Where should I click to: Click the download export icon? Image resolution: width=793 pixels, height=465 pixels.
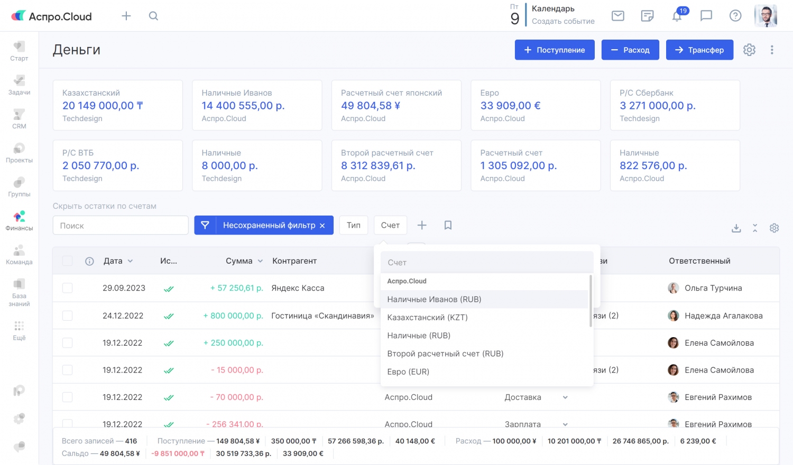click(x=736, y=228)
